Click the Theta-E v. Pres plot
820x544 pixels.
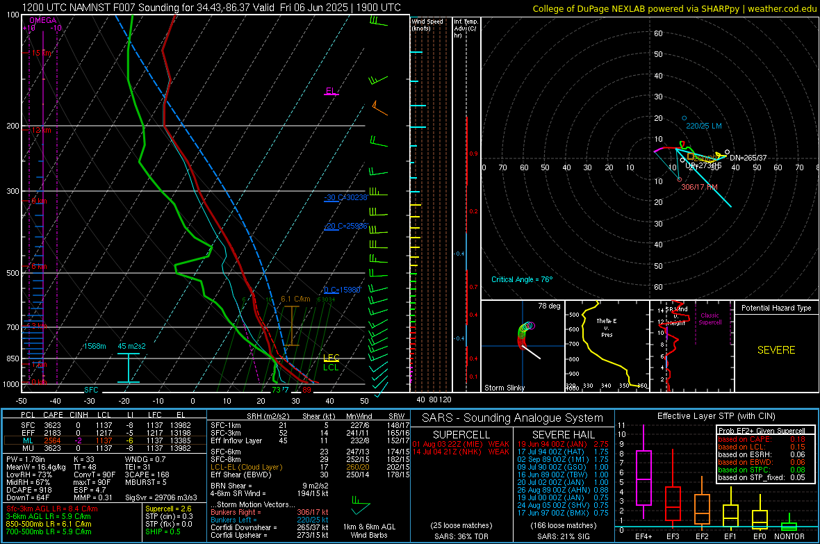click(x=607, y=346)
